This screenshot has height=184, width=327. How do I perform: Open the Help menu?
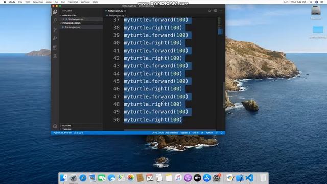tap(96, 2)
